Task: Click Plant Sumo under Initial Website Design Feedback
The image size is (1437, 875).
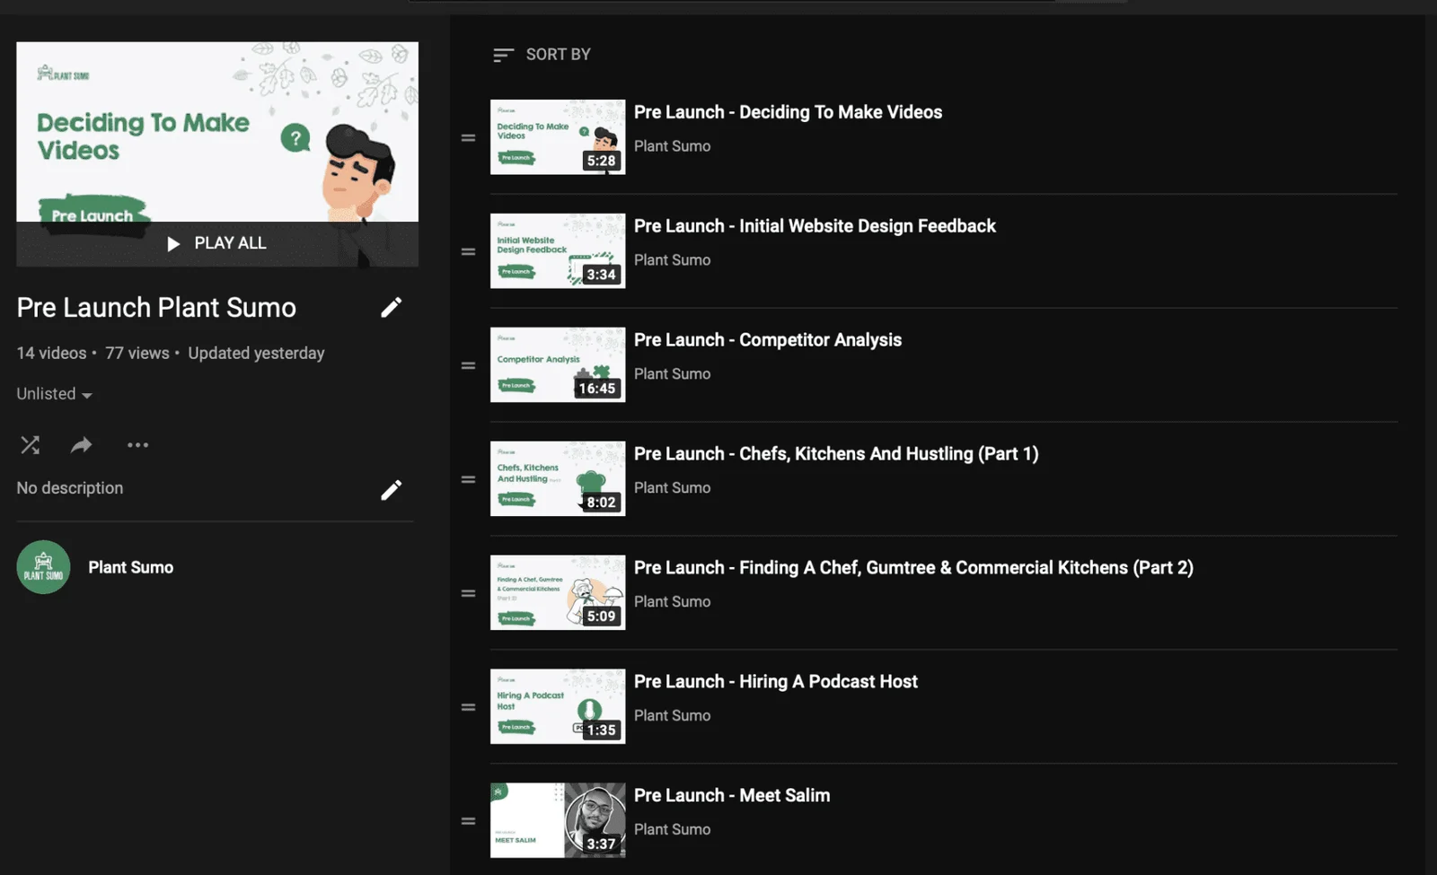Action: 672,260
